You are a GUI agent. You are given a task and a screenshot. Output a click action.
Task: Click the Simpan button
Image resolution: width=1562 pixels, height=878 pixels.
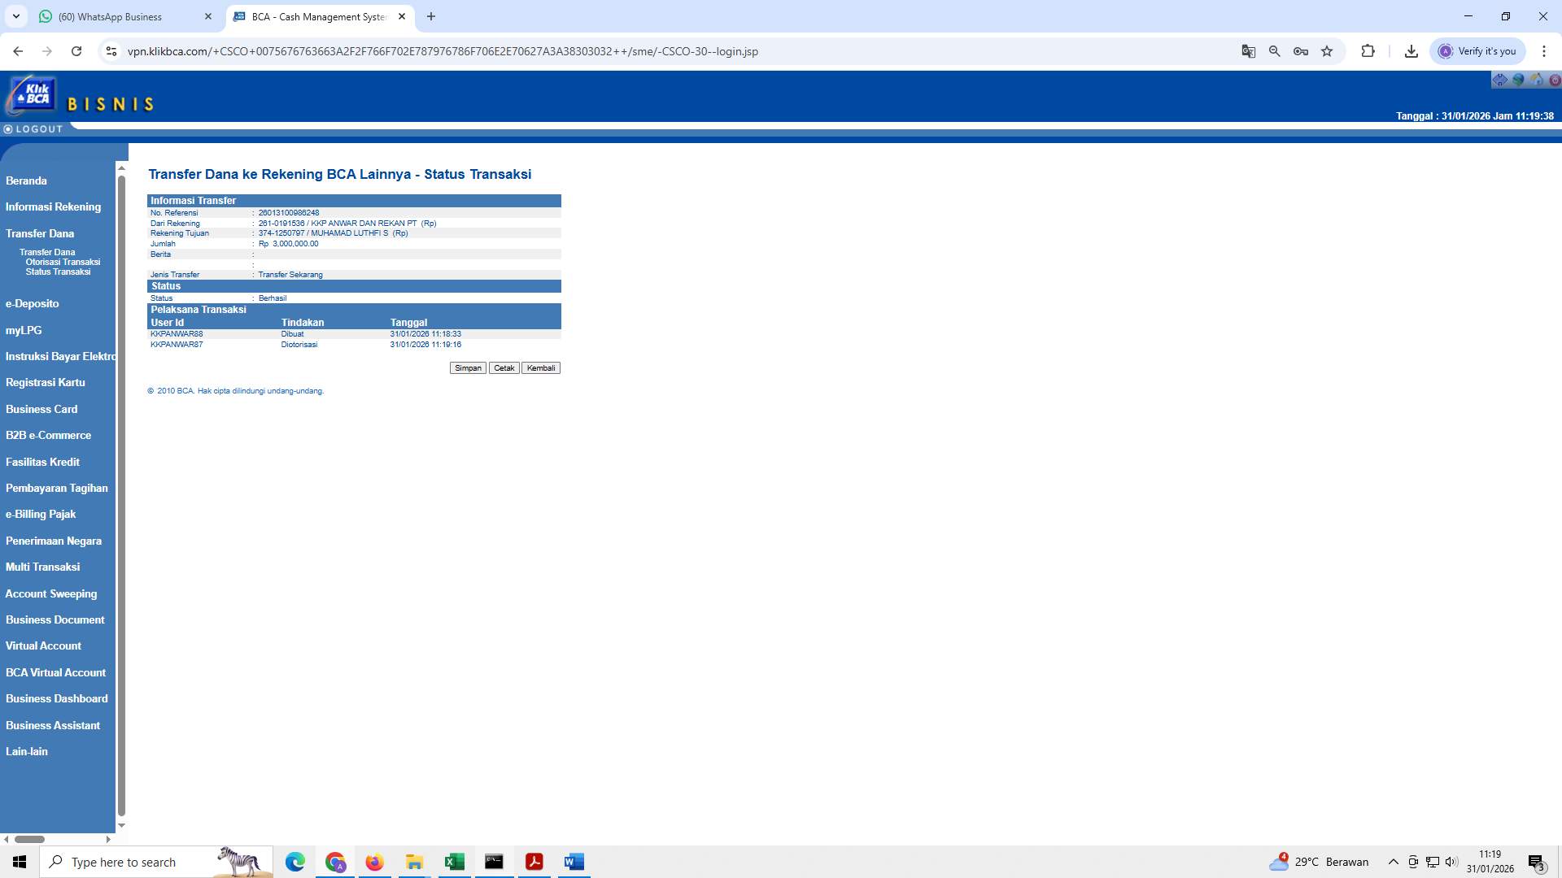point(468,367)
